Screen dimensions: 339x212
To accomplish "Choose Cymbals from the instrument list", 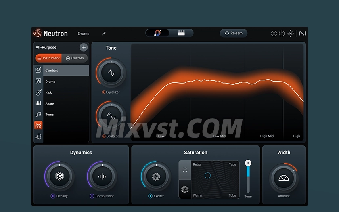I will [x=66, y=70].
